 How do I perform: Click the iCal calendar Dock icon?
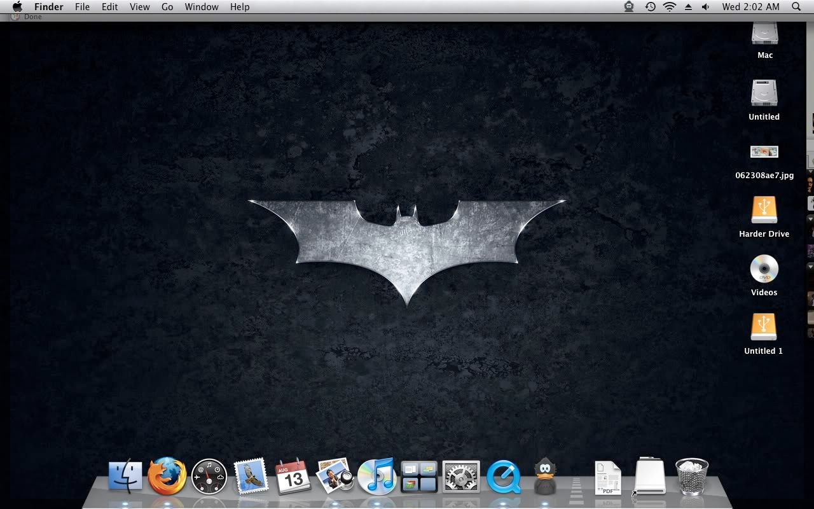293,476
